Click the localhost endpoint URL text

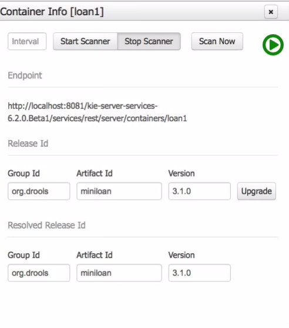tap(98, 112)
